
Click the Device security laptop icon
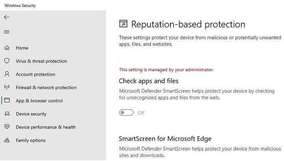coord(7,114)
